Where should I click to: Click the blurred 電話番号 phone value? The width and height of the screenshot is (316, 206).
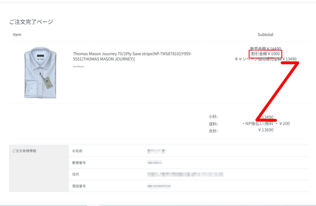159,186
